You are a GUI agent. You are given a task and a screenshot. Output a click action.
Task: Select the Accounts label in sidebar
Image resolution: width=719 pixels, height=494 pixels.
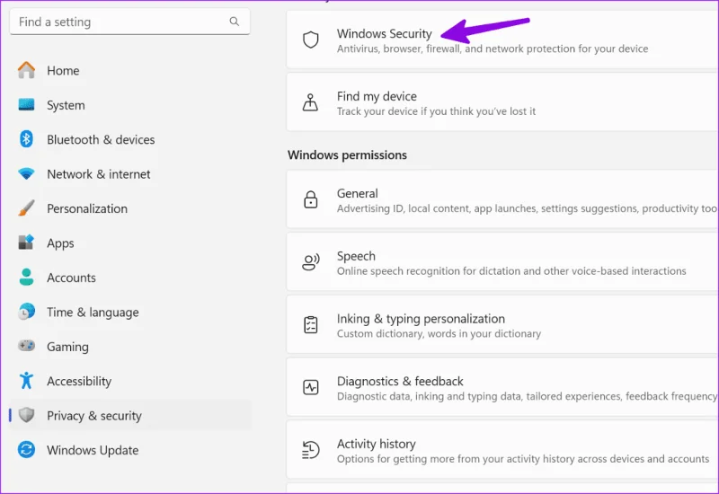tap(71, 278)
